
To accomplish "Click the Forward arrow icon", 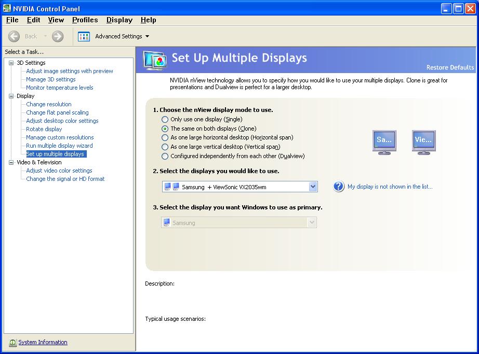I will click(58, 36).
